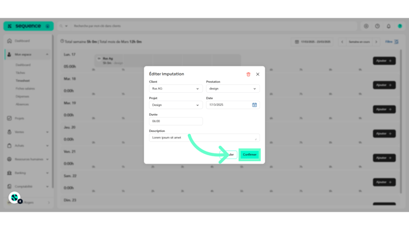The height and width of the screenshot is (230, 409).
Task: Open the Projet dropdown showing Design
Action: tap(175, 105)
